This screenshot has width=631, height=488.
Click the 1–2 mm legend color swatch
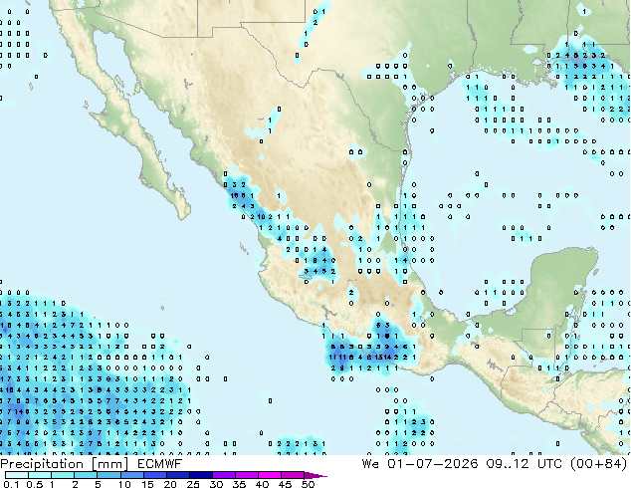pyautogui.click(x=63, y=475)
